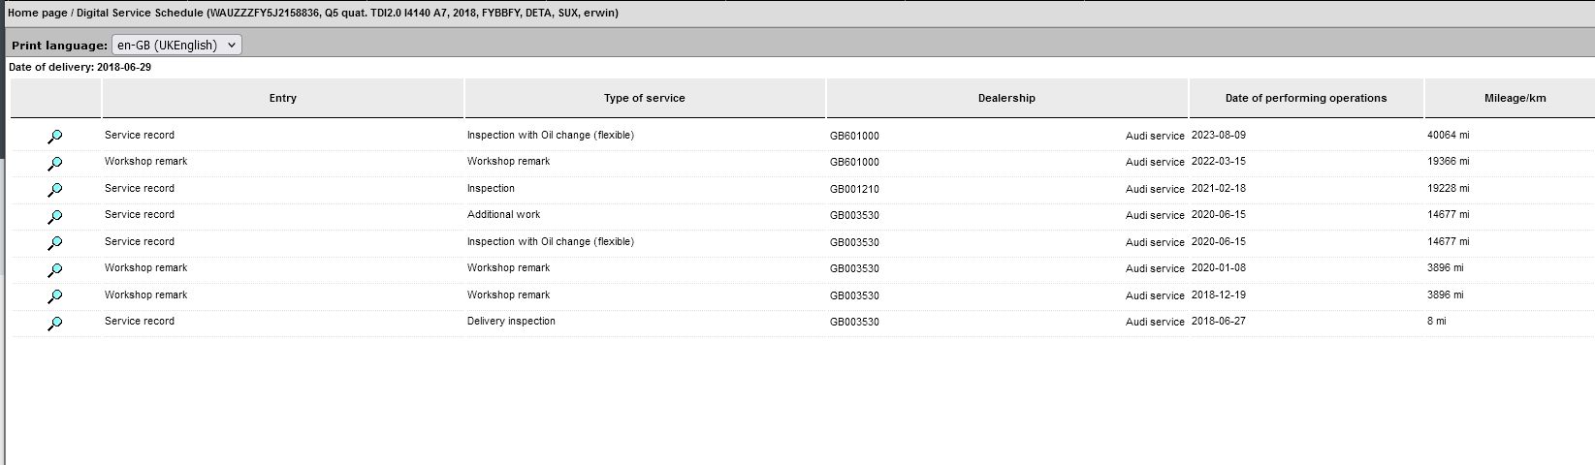
Task: Open the magnifier for Additional work entry
Action: click(x=55, y=216)
